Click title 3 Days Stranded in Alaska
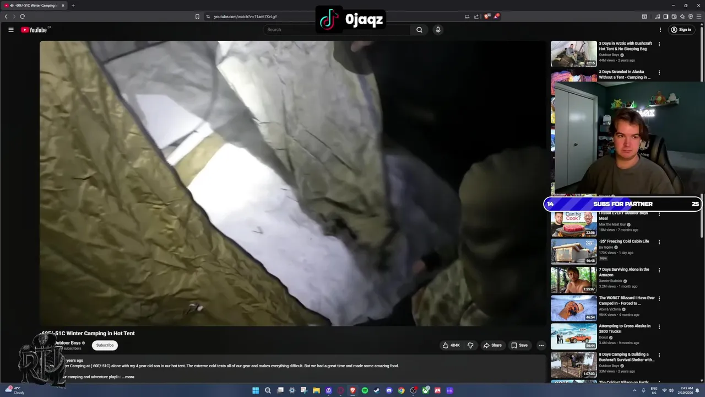Screen dimensions: 705x397 [625, 74]
